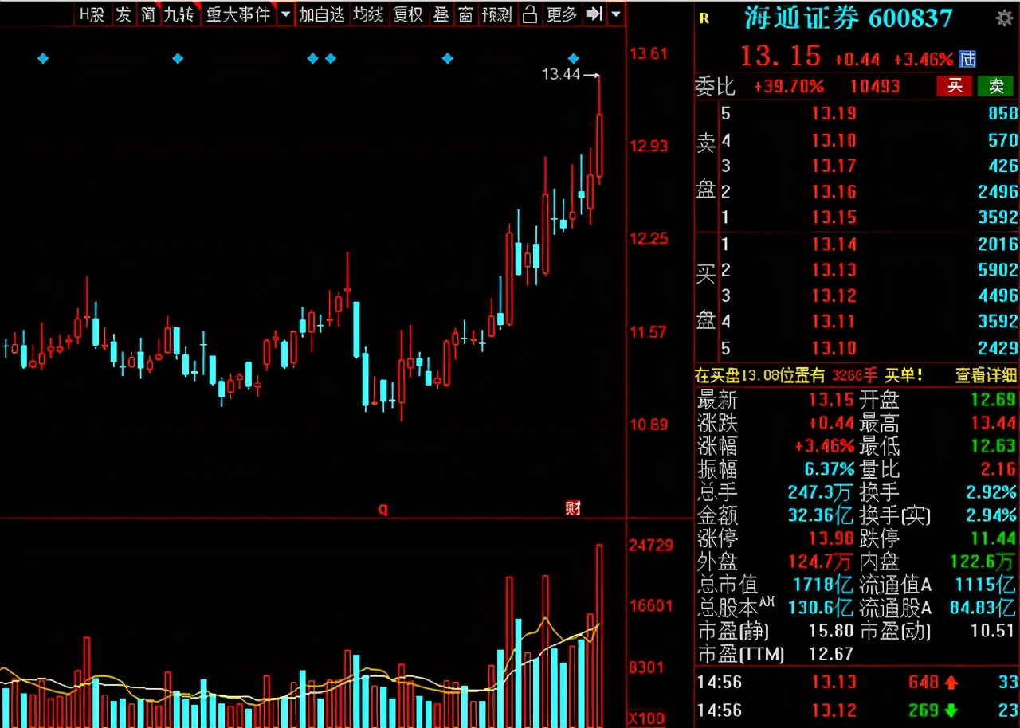
Task: Click the 13.61 price axis label
Action: tap(648, 54)
